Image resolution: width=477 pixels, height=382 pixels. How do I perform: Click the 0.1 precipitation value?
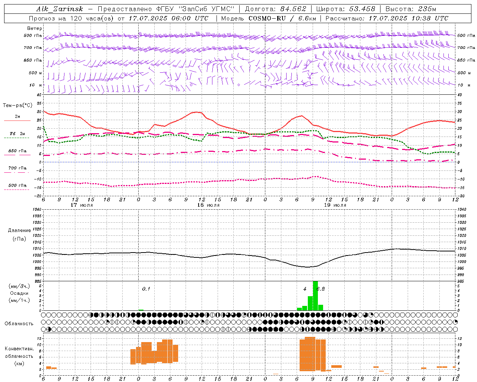pos(146,289)
